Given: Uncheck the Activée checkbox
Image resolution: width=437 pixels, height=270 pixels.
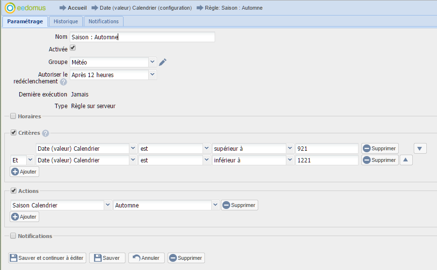Looking at the screenshot, I should tap(73, 48).
